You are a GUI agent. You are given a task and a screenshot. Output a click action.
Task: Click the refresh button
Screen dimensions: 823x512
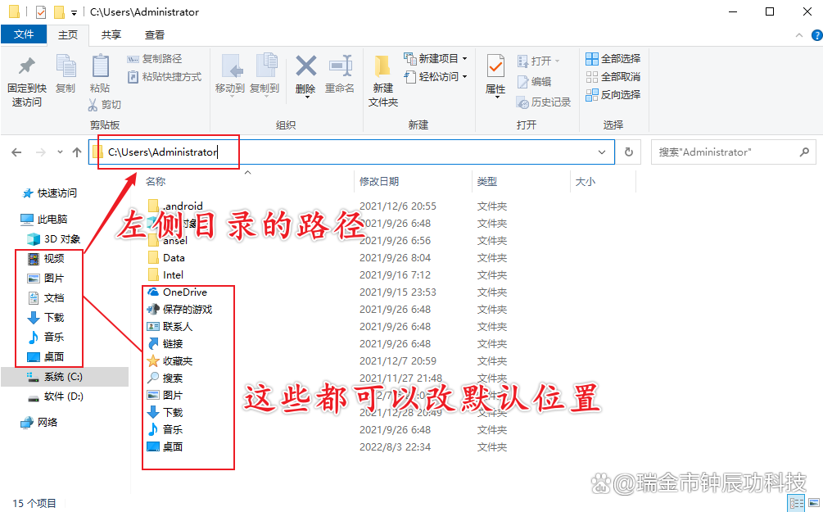629,152
